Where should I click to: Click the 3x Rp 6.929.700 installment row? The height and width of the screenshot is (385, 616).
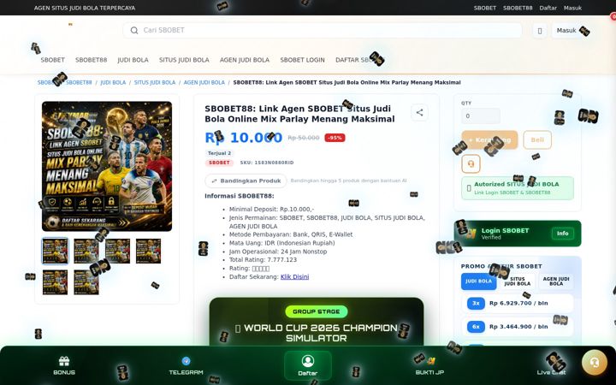pyautogui.click(x=518, y=303)
